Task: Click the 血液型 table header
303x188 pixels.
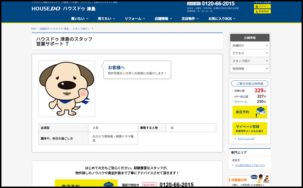Action: pos(63,128)
